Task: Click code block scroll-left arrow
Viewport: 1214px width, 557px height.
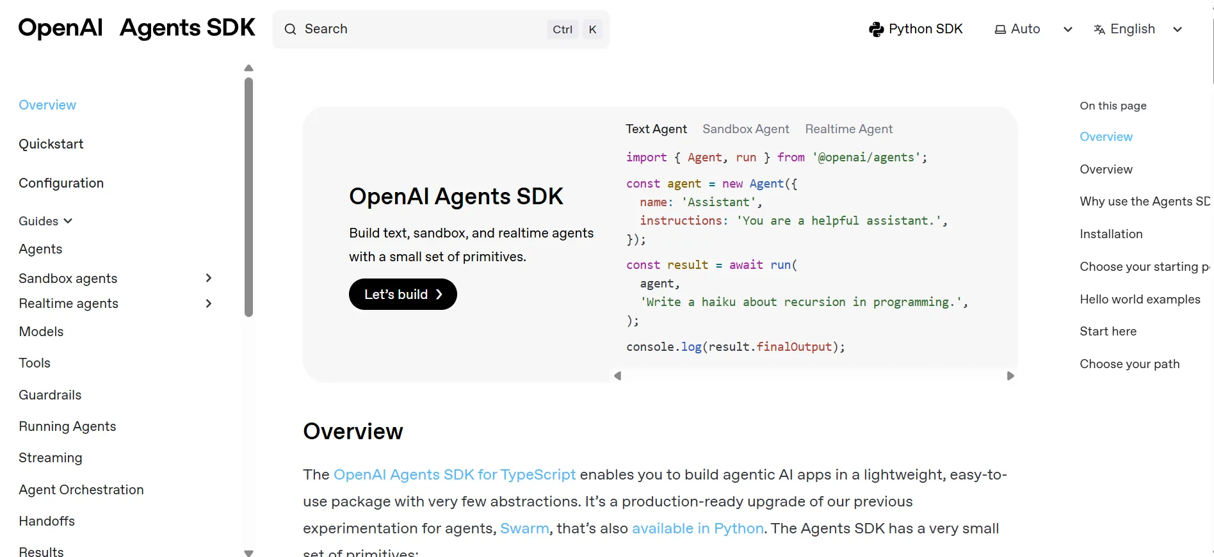Action: 618,376
